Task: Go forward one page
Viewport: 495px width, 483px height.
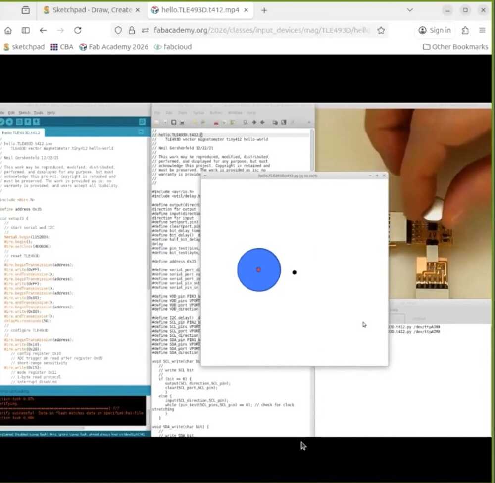Action: 60,30
